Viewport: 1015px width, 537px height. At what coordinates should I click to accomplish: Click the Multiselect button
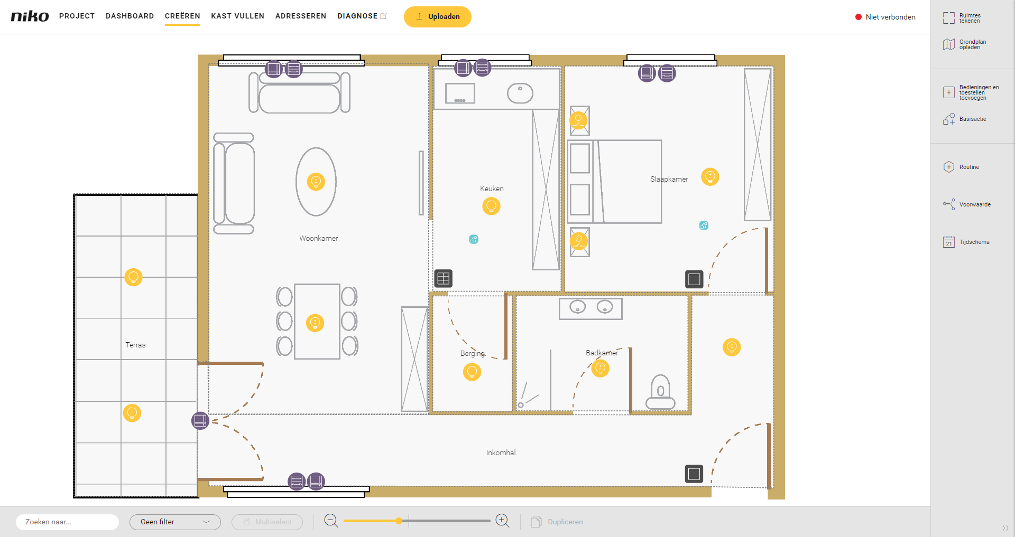tap(267, 522)
